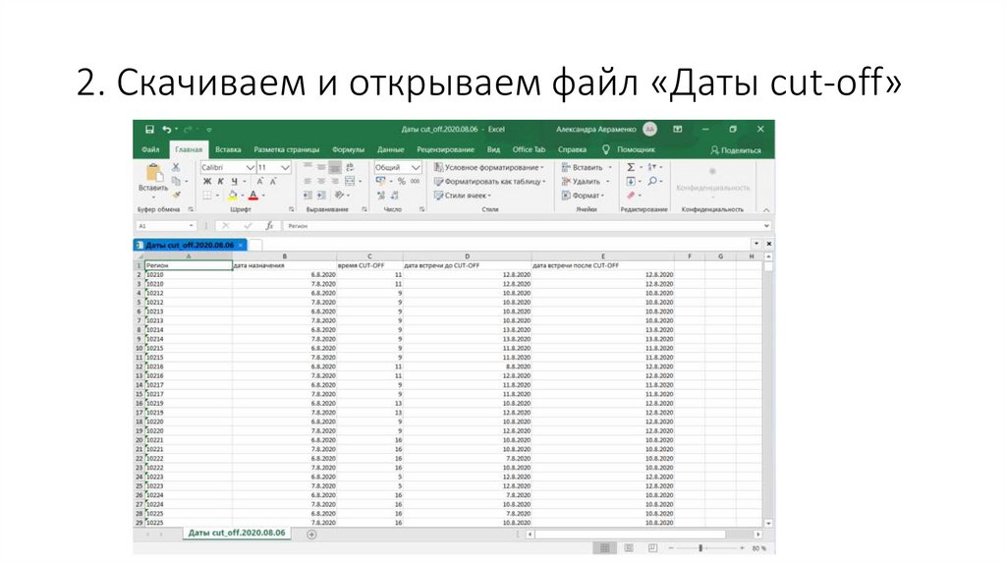
Task: Add a new sheet with plus icon
Action: [x=311, y=534]
